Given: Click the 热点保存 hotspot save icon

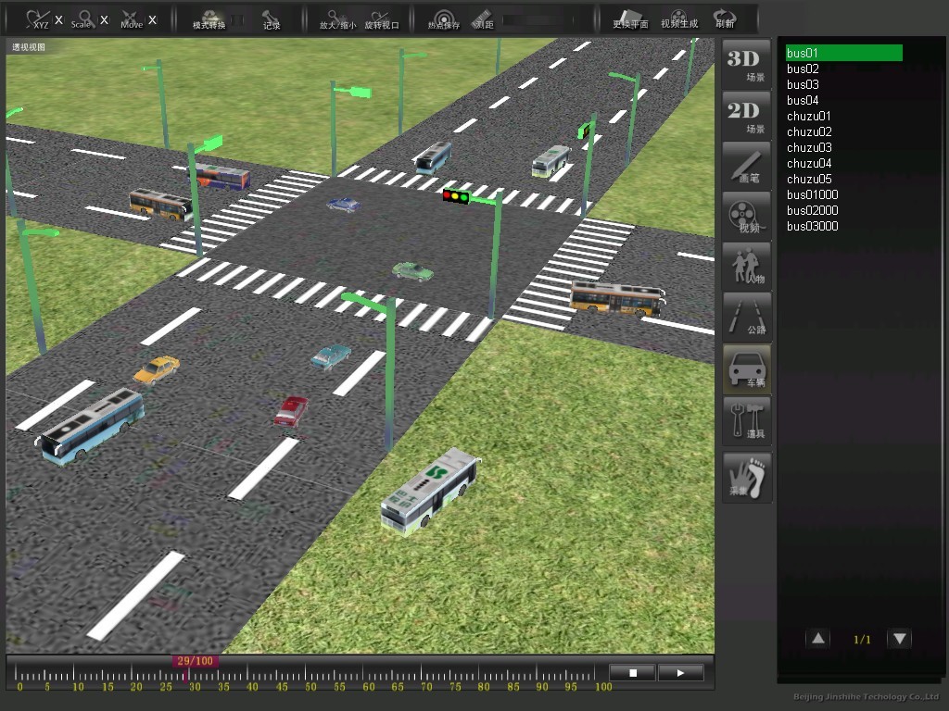Looking at the screenshot, I should click(444, 20).
